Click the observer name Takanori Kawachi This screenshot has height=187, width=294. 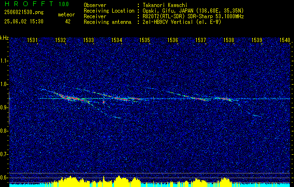pos(165,5)
